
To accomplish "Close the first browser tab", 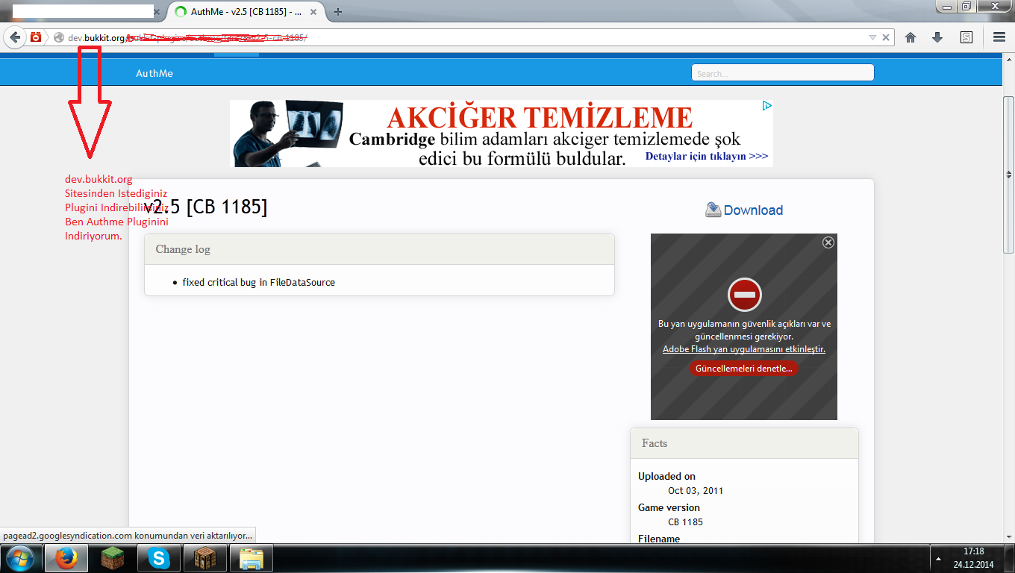I will (x=157, y=12).
